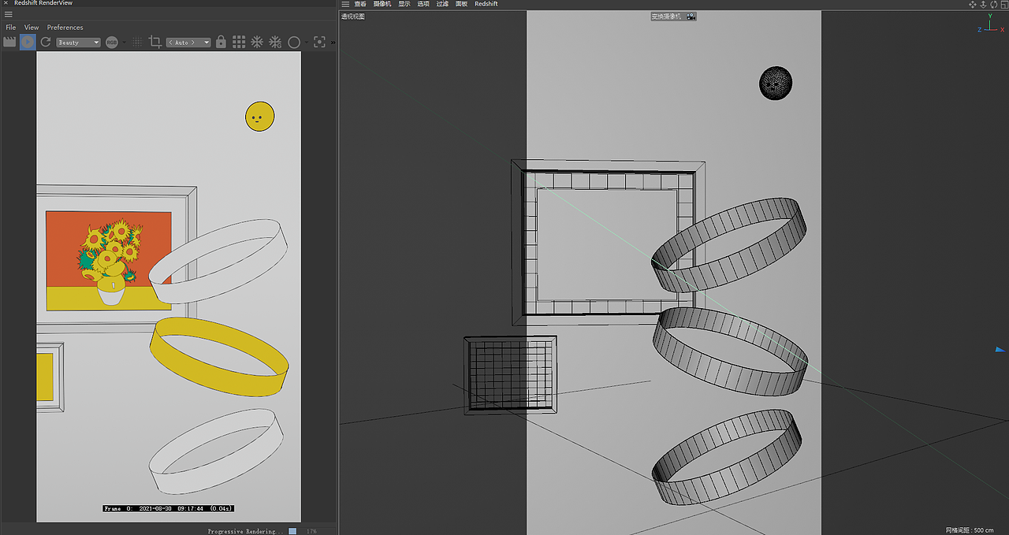Expand the arrow beside RGB button
The image size is (1009, 535).
coord(125,43)
